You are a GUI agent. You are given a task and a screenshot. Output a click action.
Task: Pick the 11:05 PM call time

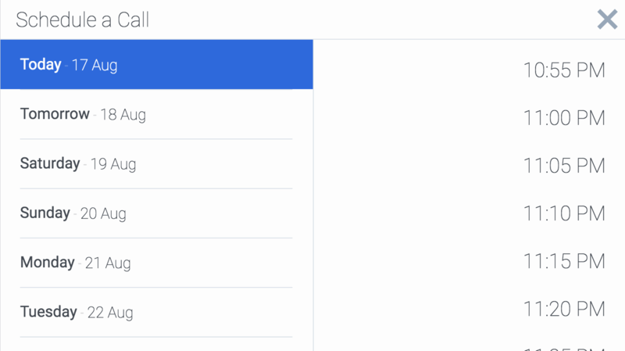tap(563, 166)
